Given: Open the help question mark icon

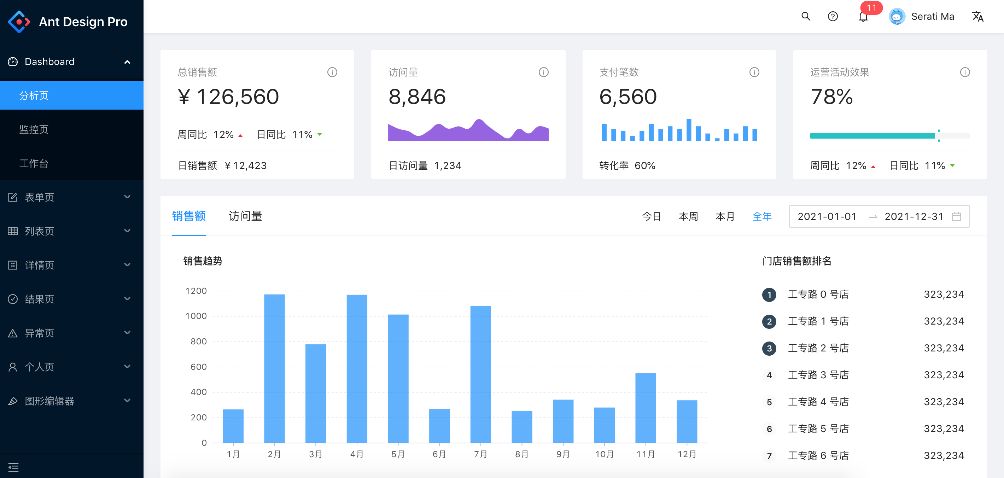Looking at the screenshot, I should pos(833,16).
